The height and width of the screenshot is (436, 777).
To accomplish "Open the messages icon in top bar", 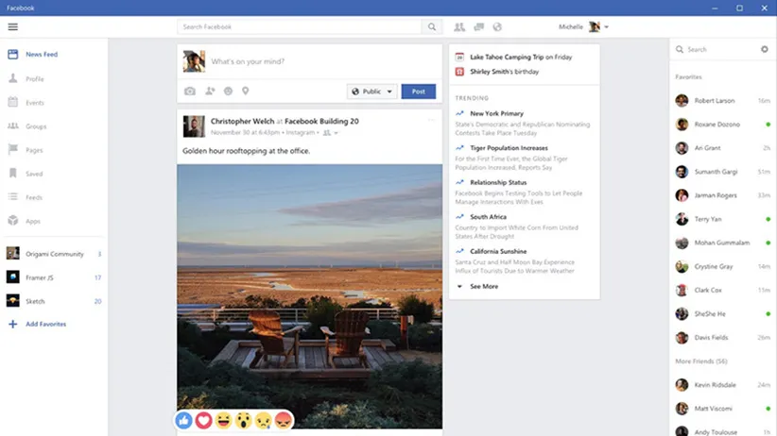I will [x=479, y=27].
